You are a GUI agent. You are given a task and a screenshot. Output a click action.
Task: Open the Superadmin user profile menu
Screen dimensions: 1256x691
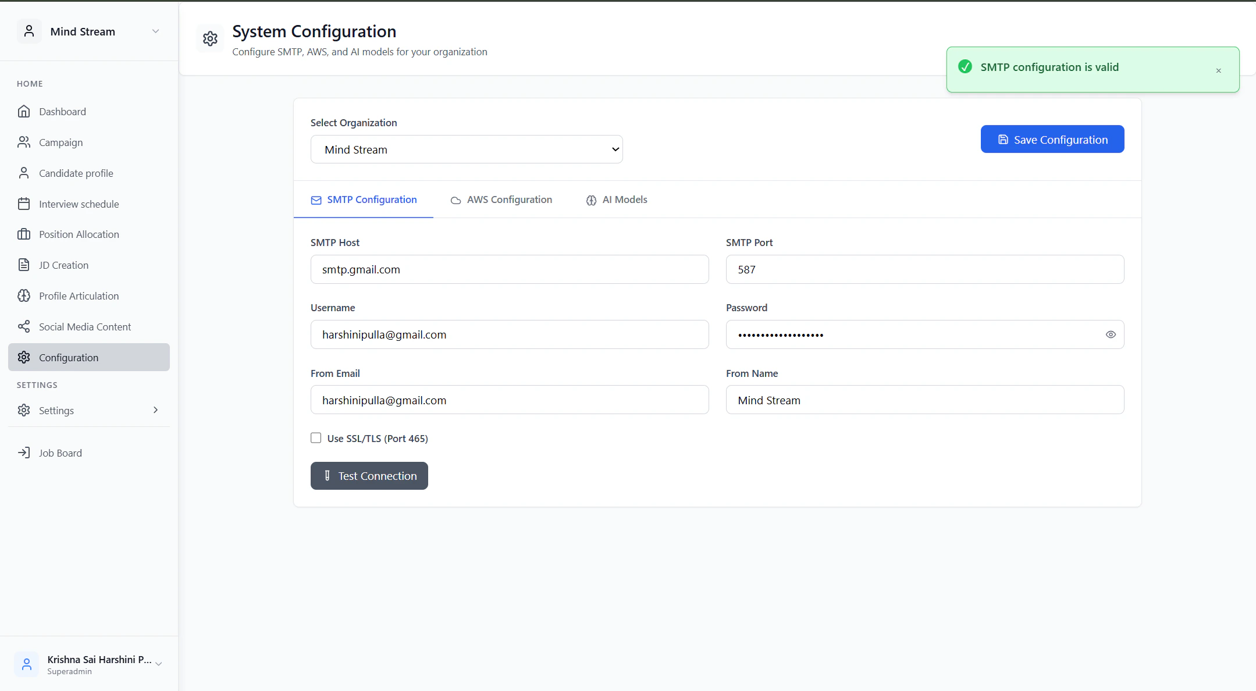click(x=89, y=664)
